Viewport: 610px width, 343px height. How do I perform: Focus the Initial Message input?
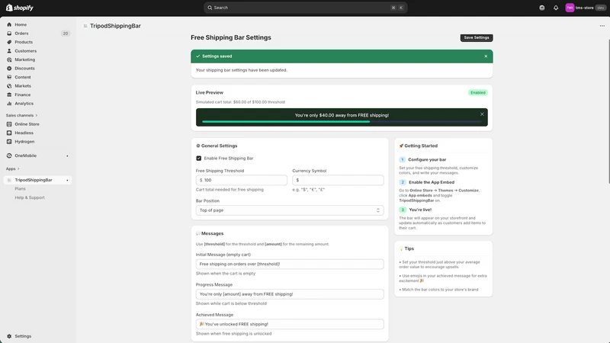(290, 264)
